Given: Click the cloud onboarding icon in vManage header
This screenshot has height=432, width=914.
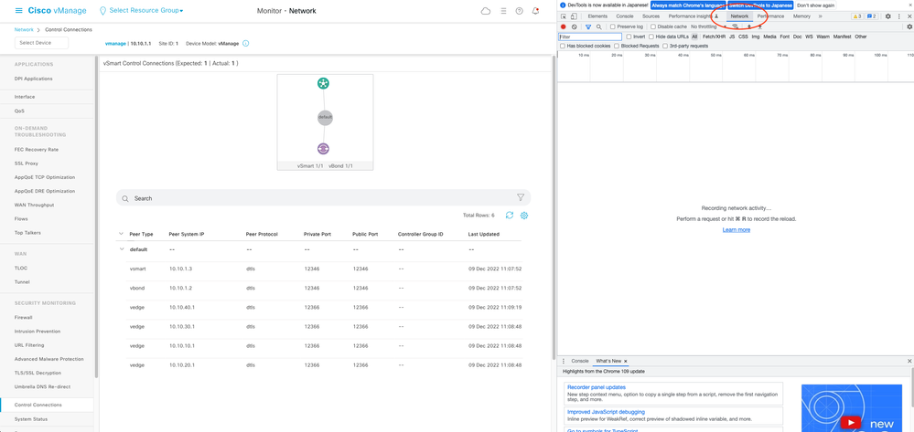Looking at the screenshot, I should (485, 11).
